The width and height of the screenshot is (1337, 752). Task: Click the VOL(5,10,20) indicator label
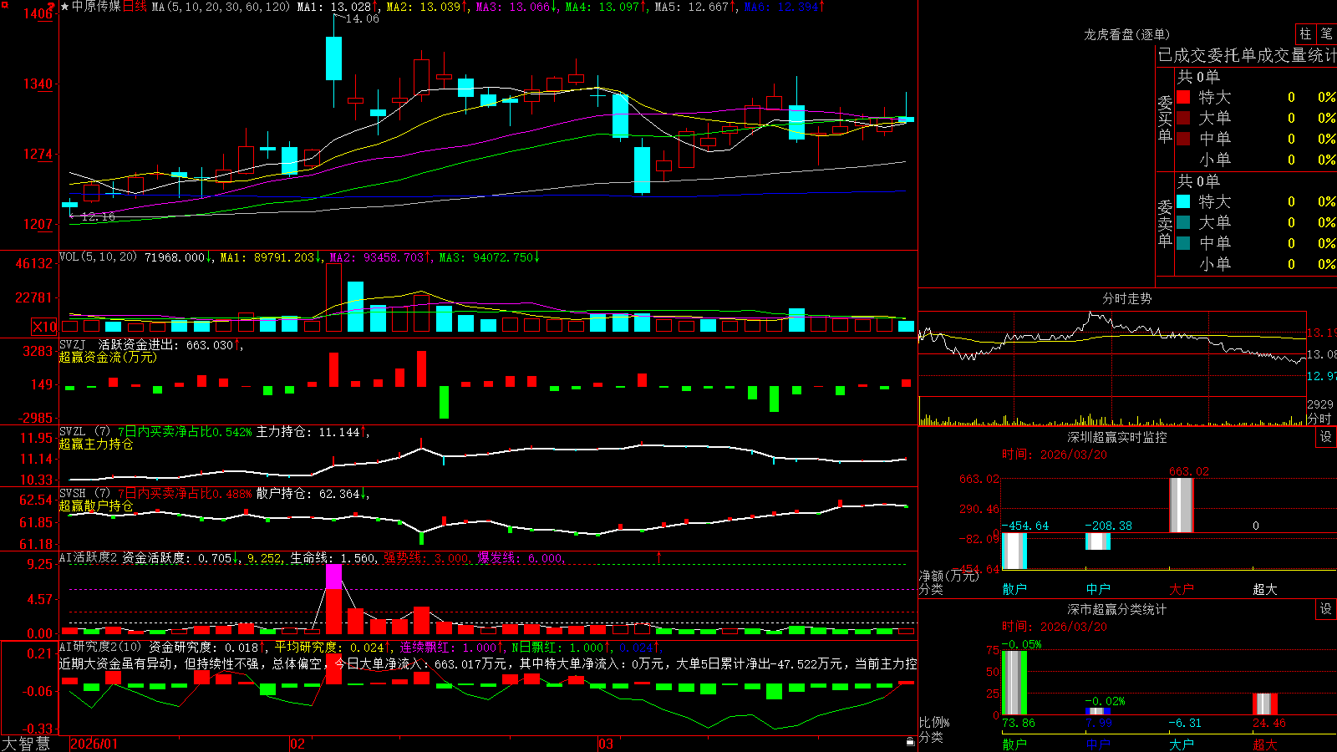tap(99, 257)
